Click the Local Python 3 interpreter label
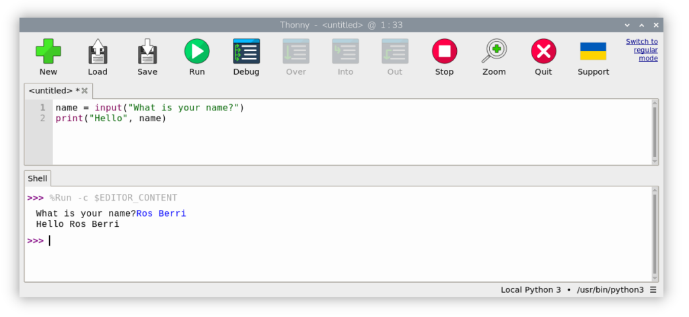 (x=530, y=290)
